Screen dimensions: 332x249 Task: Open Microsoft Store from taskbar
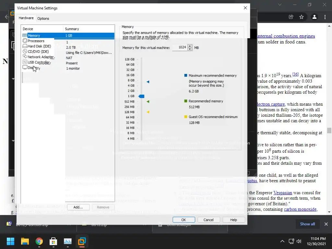[53, 241]
